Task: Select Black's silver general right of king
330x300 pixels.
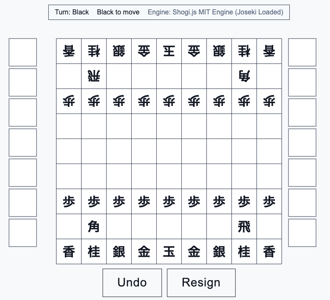Action: (219, 252)
